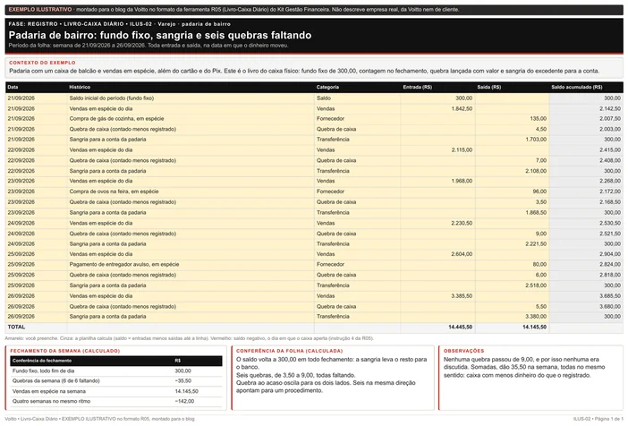Click the 'Categoria' column header
628x426 pixels.
click(x=327, y=87)
